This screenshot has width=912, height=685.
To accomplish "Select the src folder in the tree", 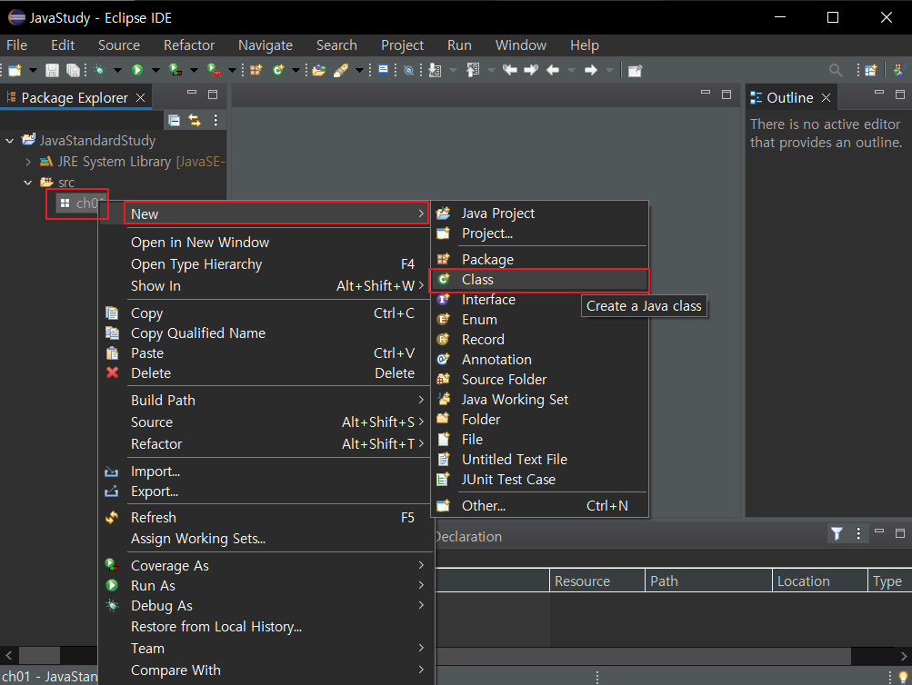I will coord(66,183).
